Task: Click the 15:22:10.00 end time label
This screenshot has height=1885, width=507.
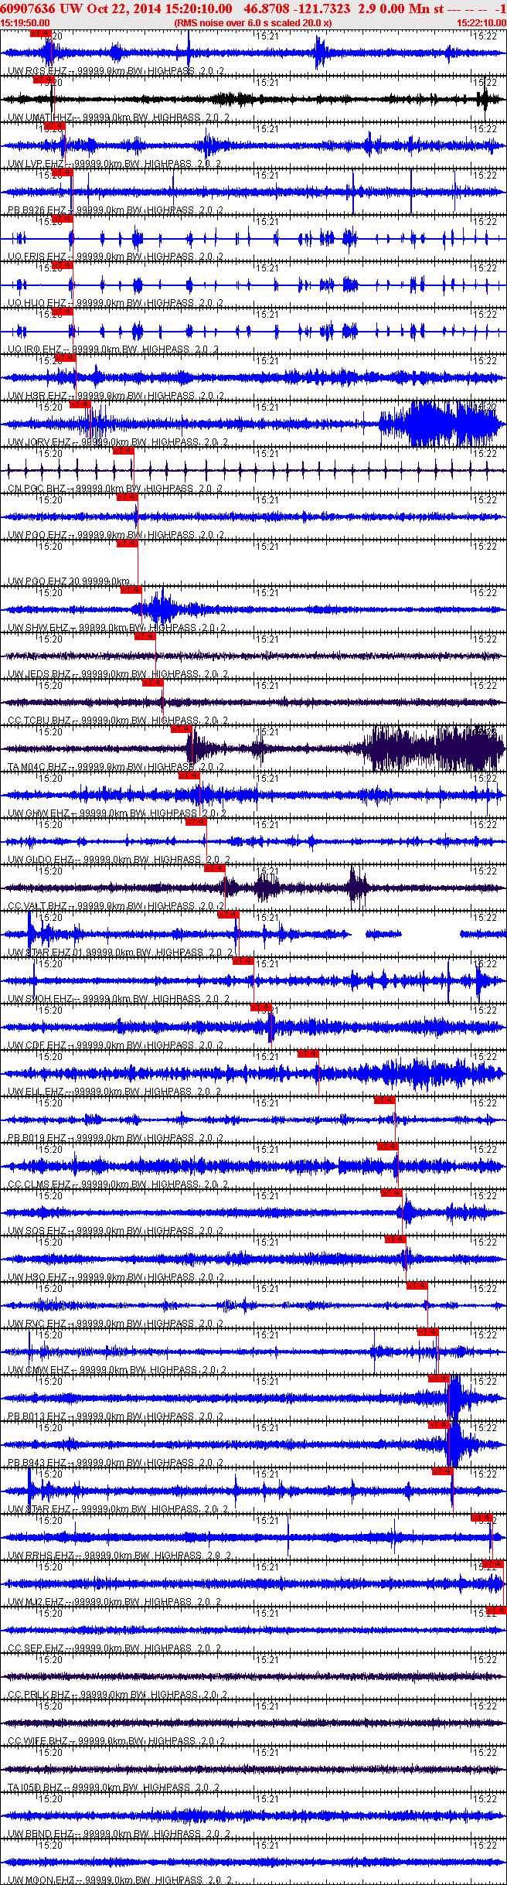Action: 481,23
